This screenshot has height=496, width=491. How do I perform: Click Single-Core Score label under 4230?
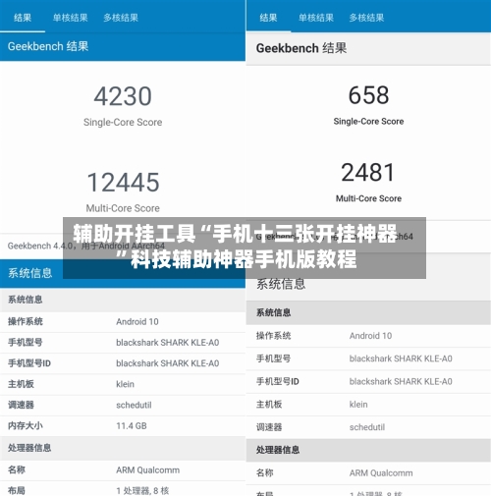(123, 122)
